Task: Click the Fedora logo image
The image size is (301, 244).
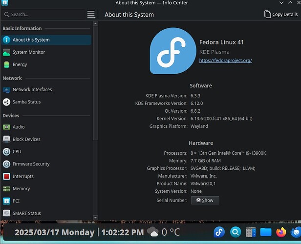Action: coord(172,51)
